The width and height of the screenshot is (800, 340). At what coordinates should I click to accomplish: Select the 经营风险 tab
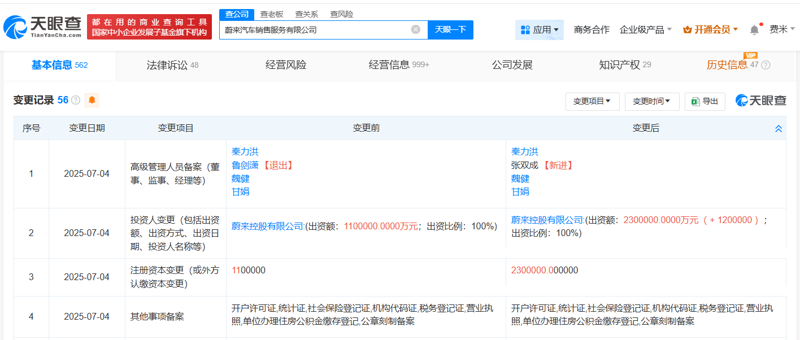(286, 65)
